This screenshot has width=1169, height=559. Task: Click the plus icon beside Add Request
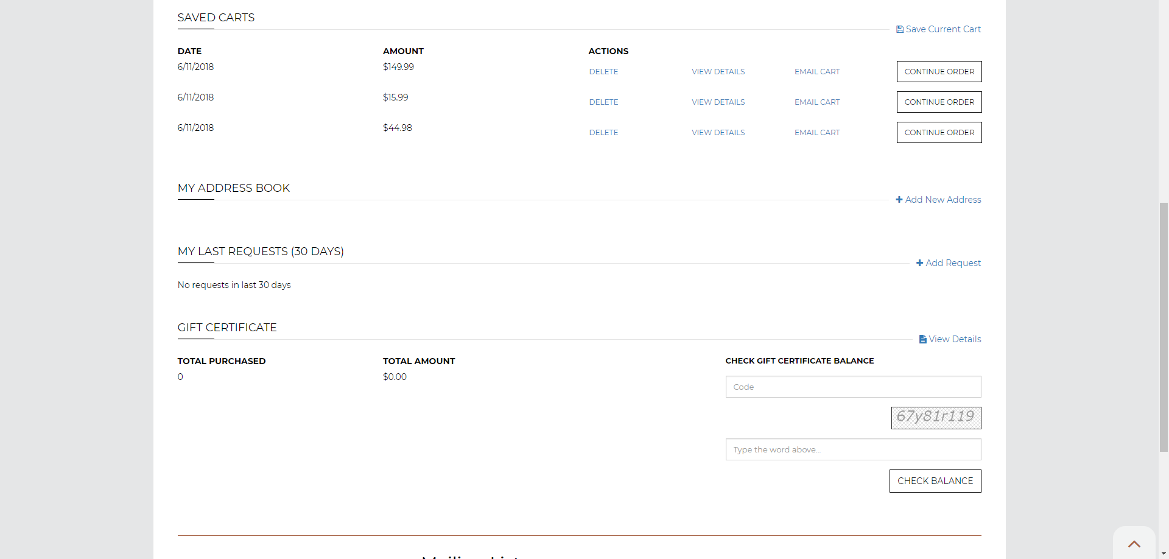[919, 263]
